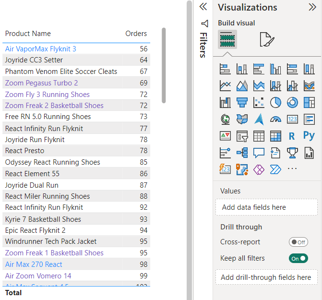Click Add drill-through fields here box
Screen dimensions: 322x300
(x=266, y=277)
